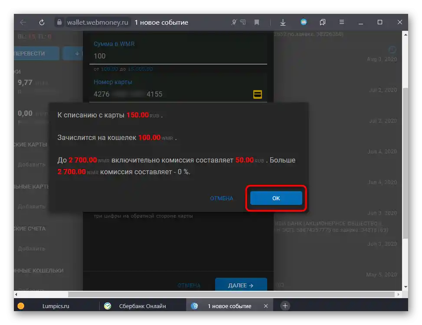Open the downloads arrow icon
Viewport: 422px width, 325px height.
(x=283, y=22)
